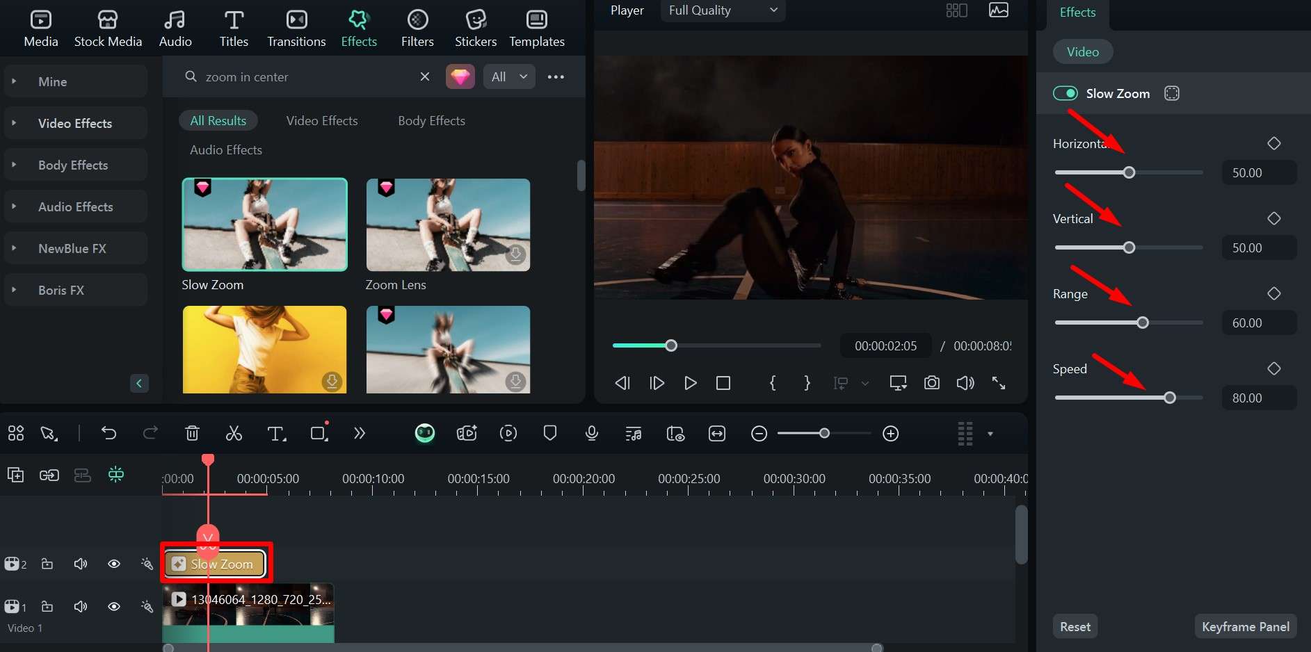This screenshot has width=1311, height=652.
Task: Open the All filter dropdown beside search
Action: pos(510,77)
